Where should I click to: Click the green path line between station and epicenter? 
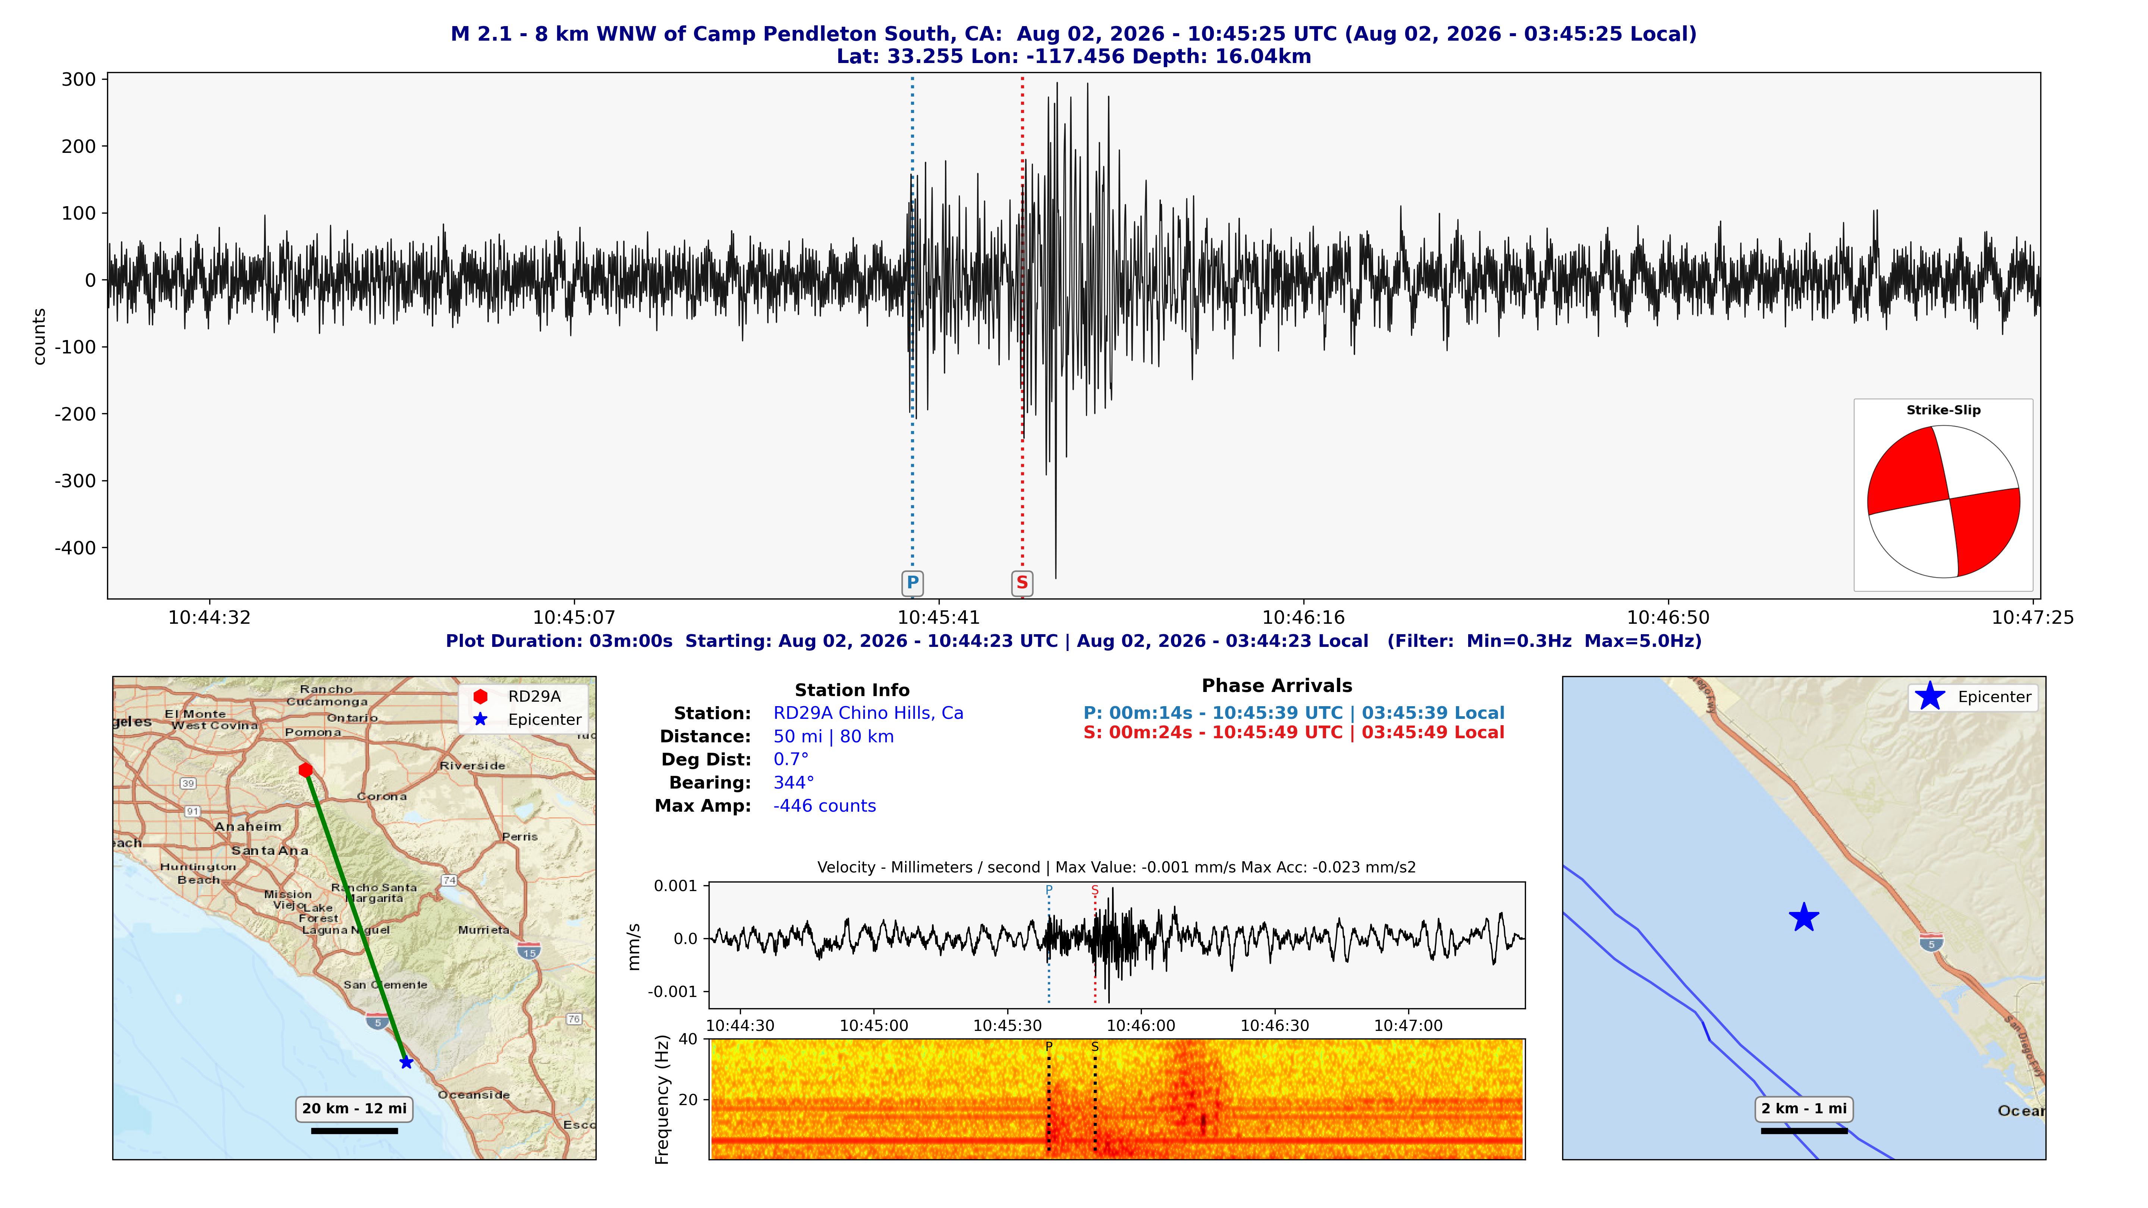click(x=356, y=916)
